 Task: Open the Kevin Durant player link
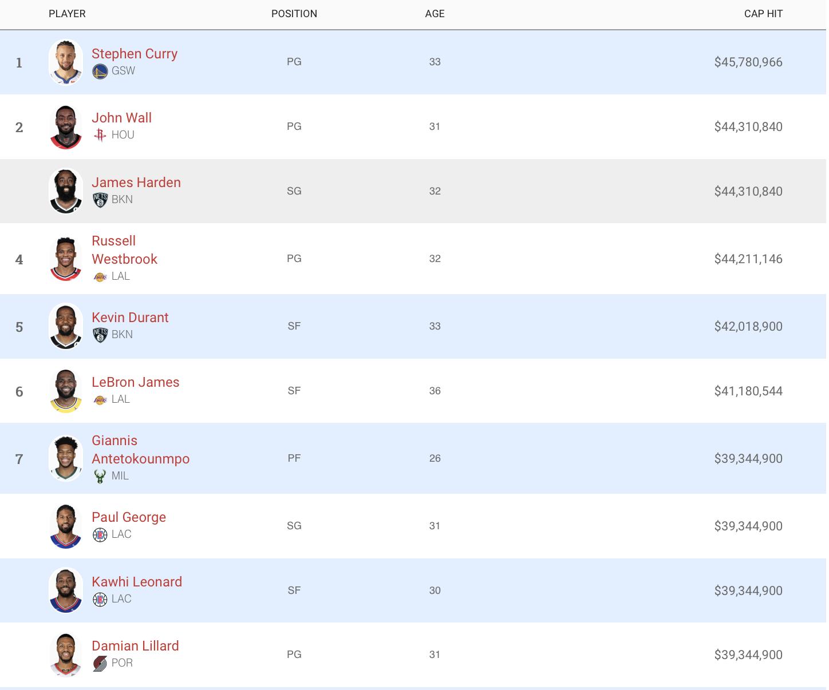click(x=130, y=318)
